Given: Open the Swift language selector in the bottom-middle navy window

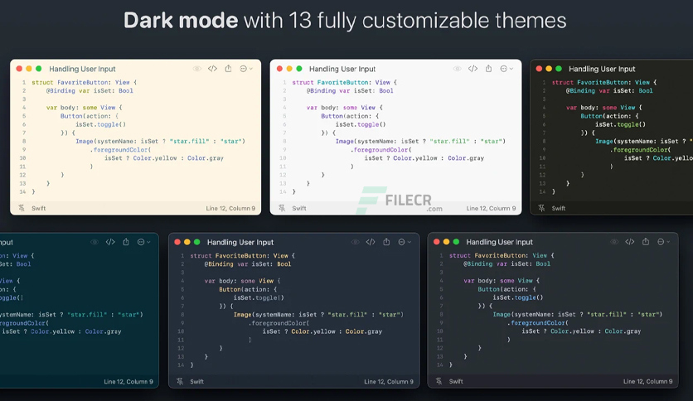Looking at the screenshot, I should (196, 382).
